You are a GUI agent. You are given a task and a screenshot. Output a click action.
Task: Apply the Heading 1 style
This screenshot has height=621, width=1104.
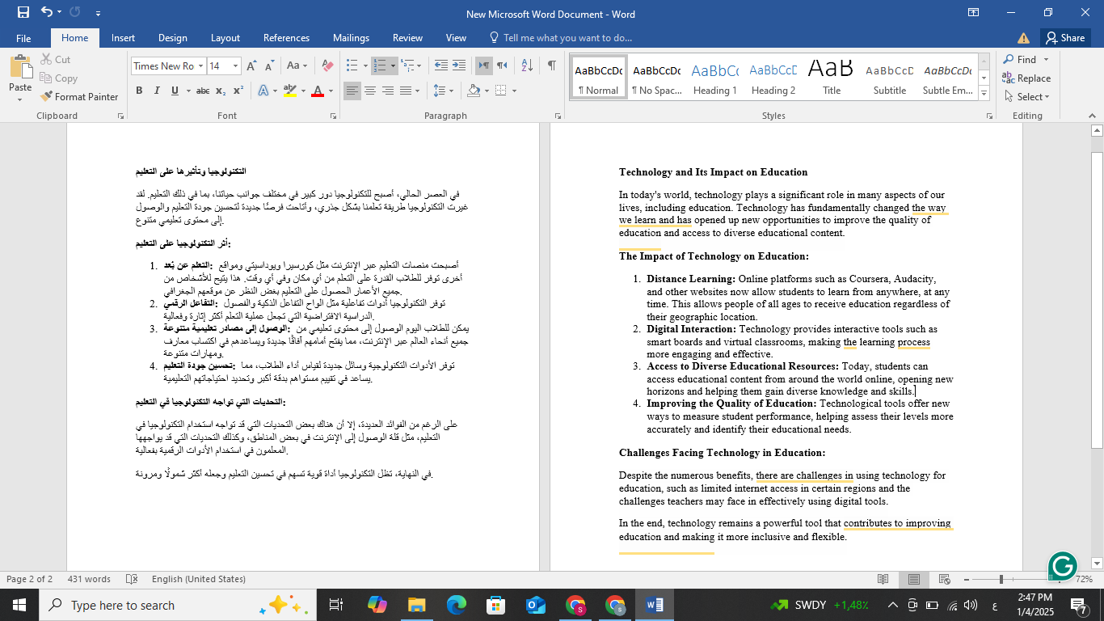715,79
